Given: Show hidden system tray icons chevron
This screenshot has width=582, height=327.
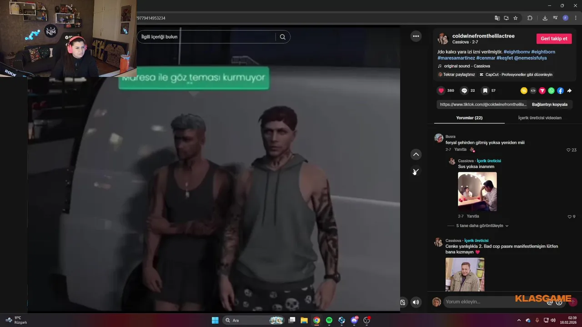Looking at the screenshot, I should coord(519,320).
